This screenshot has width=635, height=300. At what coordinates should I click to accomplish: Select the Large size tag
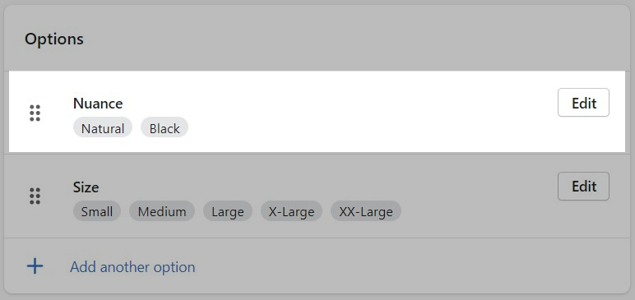(x=228, y=211)
